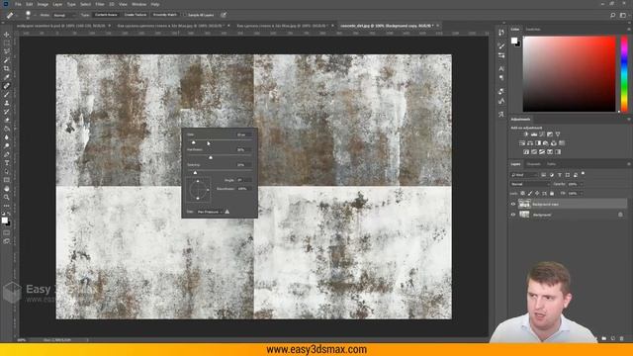Open the layer Kind filter dropdown
The image size is (633, 356).
pos(524,175)
